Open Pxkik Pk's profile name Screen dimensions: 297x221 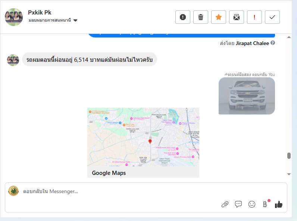[40, 12]
